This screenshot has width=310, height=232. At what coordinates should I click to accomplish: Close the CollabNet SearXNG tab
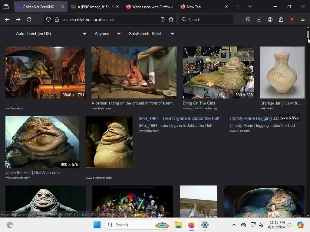tap(62, 7)
